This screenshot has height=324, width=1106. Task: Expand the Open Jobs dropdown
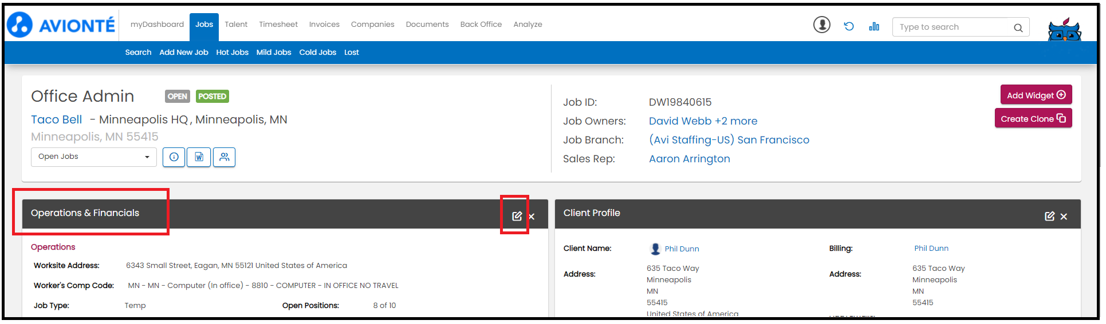(x=94, y=157)
